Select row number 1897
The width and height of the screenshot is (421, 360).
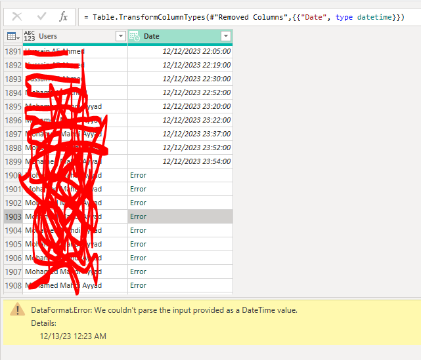tap(13, 134)
